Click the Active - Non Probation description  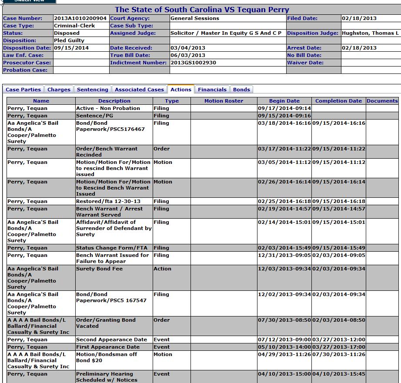(108, 108)
